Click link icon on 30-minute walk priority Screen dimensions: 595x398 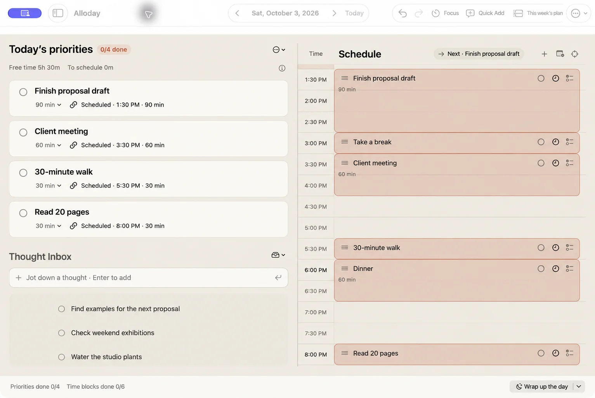point(73,185)
